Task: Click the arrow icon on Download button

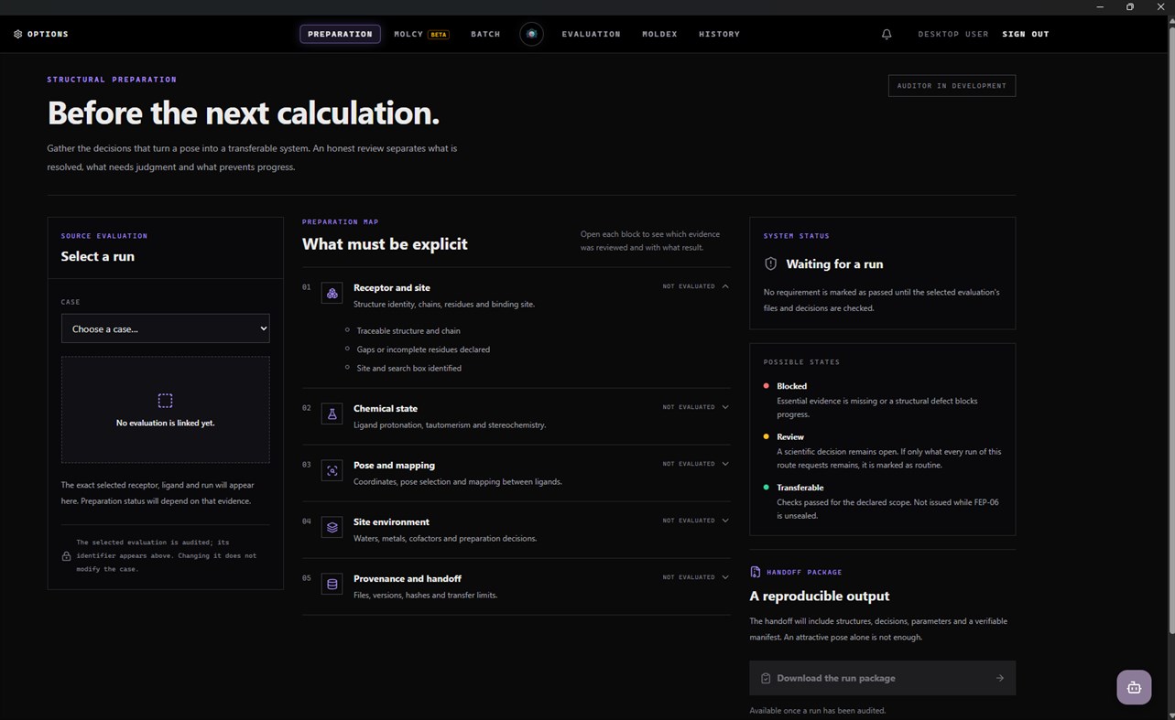Action: click(x=999, y=678)
